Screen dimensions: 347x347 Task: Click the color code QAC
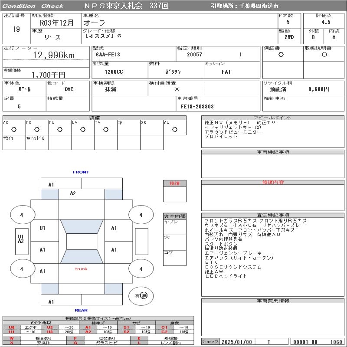[69, 89]
